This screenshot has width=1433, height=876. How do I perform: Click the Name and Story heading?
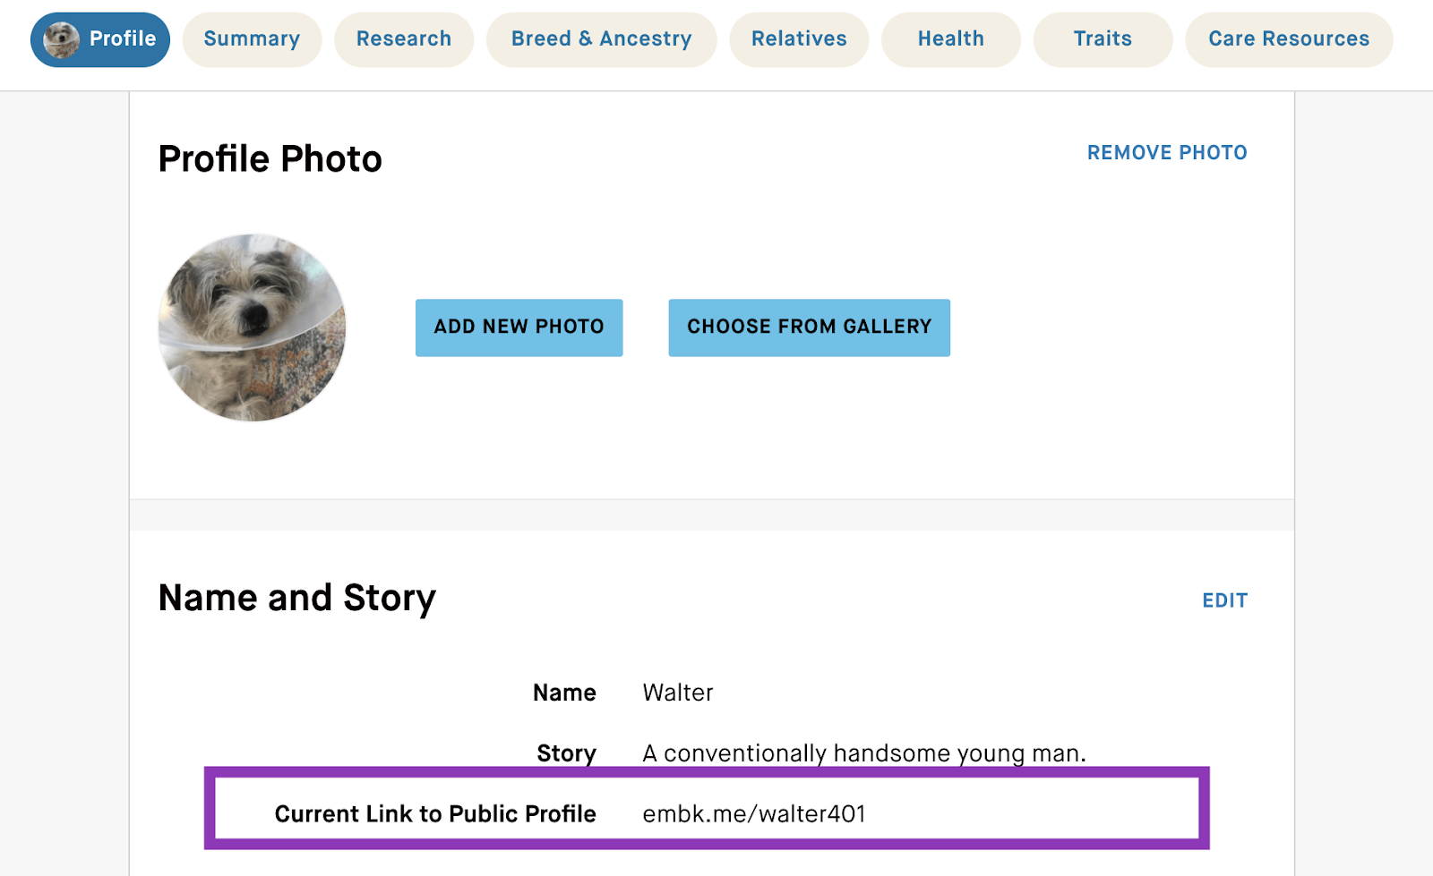click(x=297, y=597)
